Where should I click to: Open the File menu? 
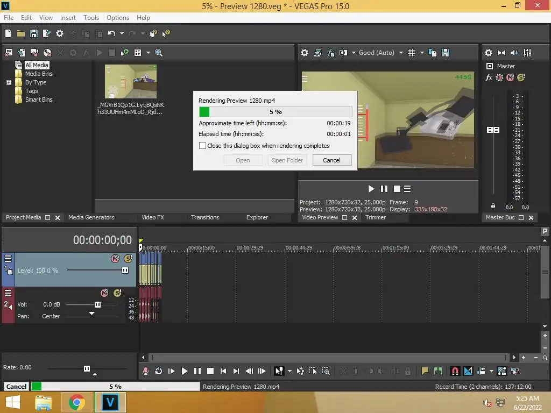[9, 18]
